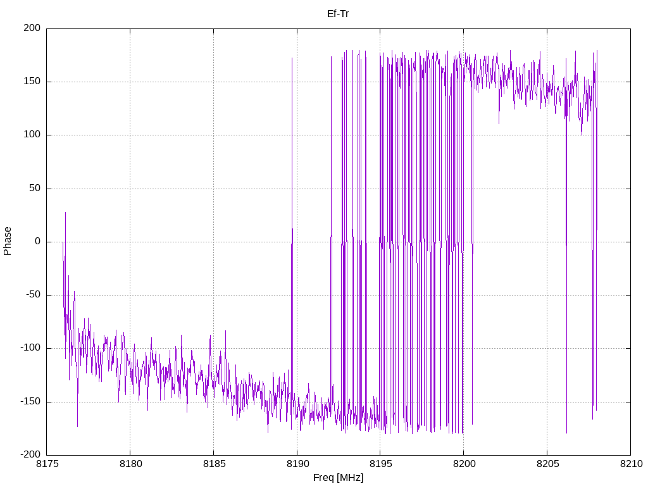Click x-axis tick label "8175"
The height and width of the screenshot is (486, 648).
pos(47,464)
